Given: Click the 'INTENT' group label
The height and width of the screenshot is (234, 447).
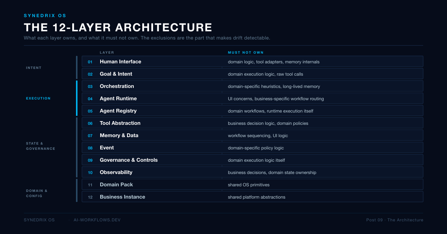Looking at the screenshot, I should click(x=34, y=68).
